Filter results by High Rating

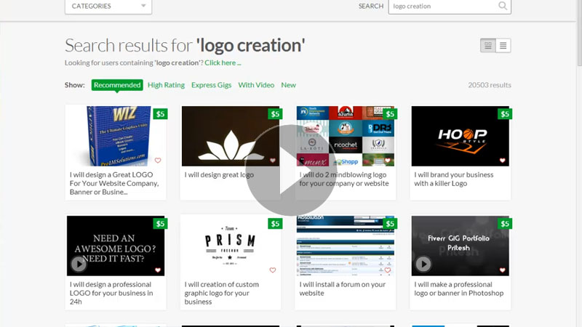pyautogui.click(x=166, y=85)
